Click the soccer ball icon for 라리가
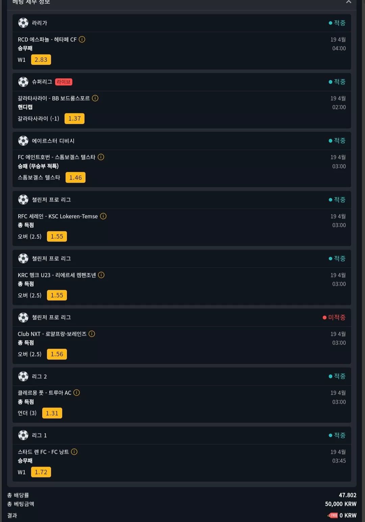The width and height of the screenshot is (365, 522). (x=23, y=23)
